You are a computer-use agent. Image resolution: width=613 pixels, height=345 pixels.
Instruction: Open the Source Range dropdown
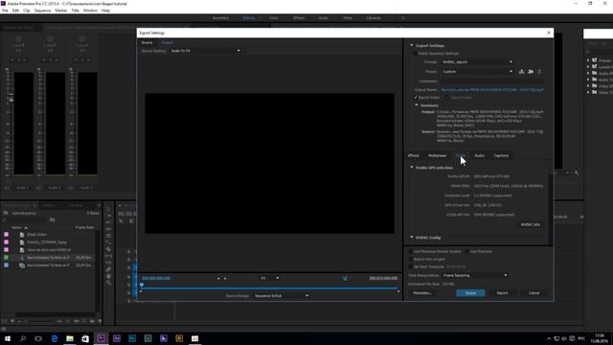(282, 296)
